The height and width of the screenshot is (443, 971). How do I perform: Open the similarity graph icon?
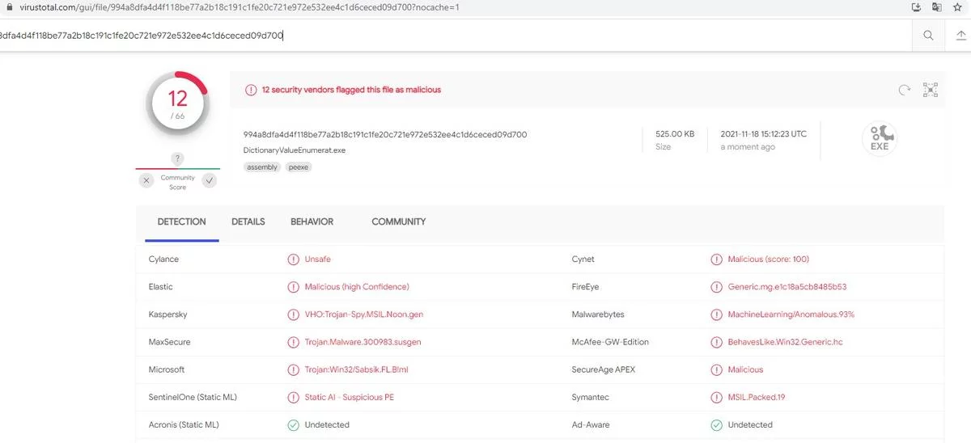pos(930,90)
